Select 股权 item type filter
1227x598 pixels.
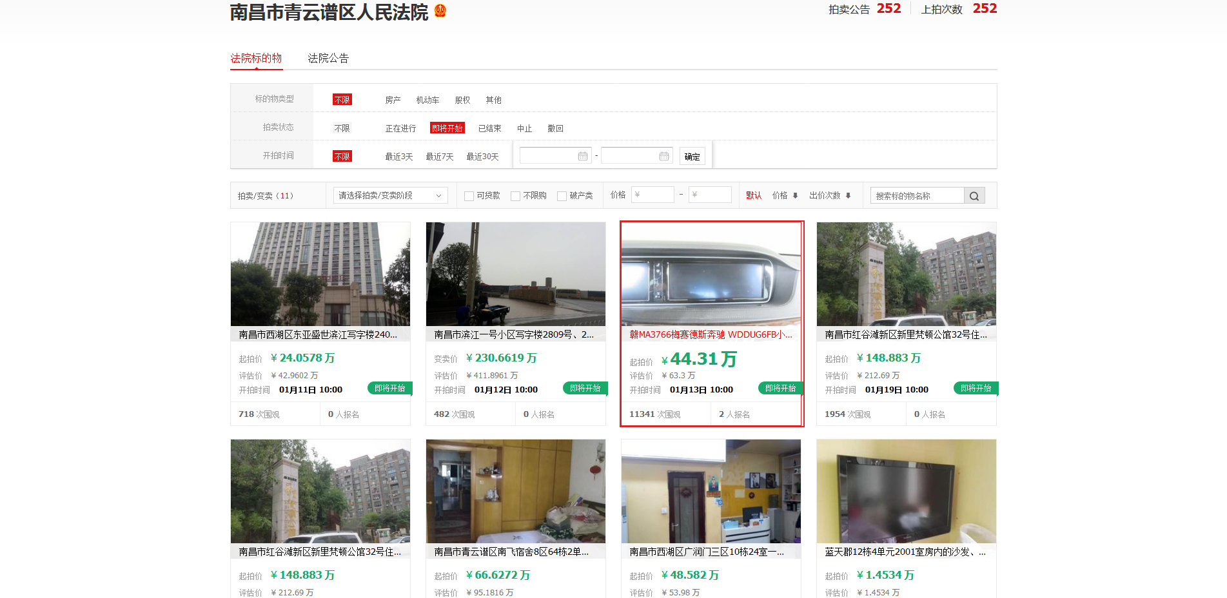click(x=462, y=100)
